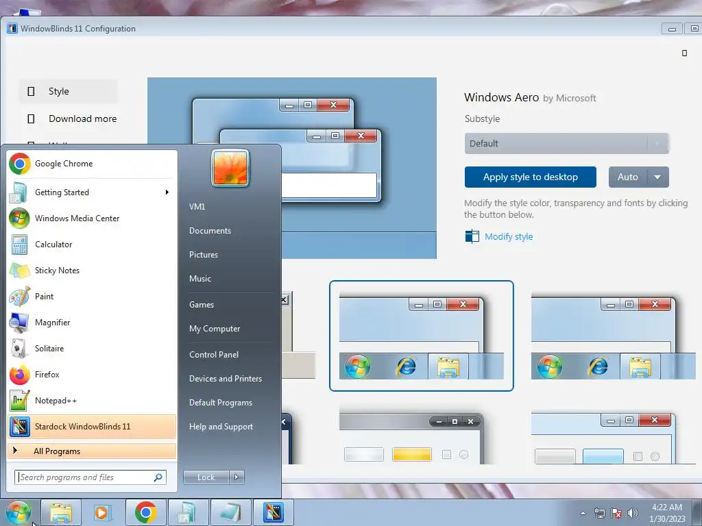Screen dimensions: 702x526
Task: Launch Solitaire from Start menu
Action: point(92,349)
